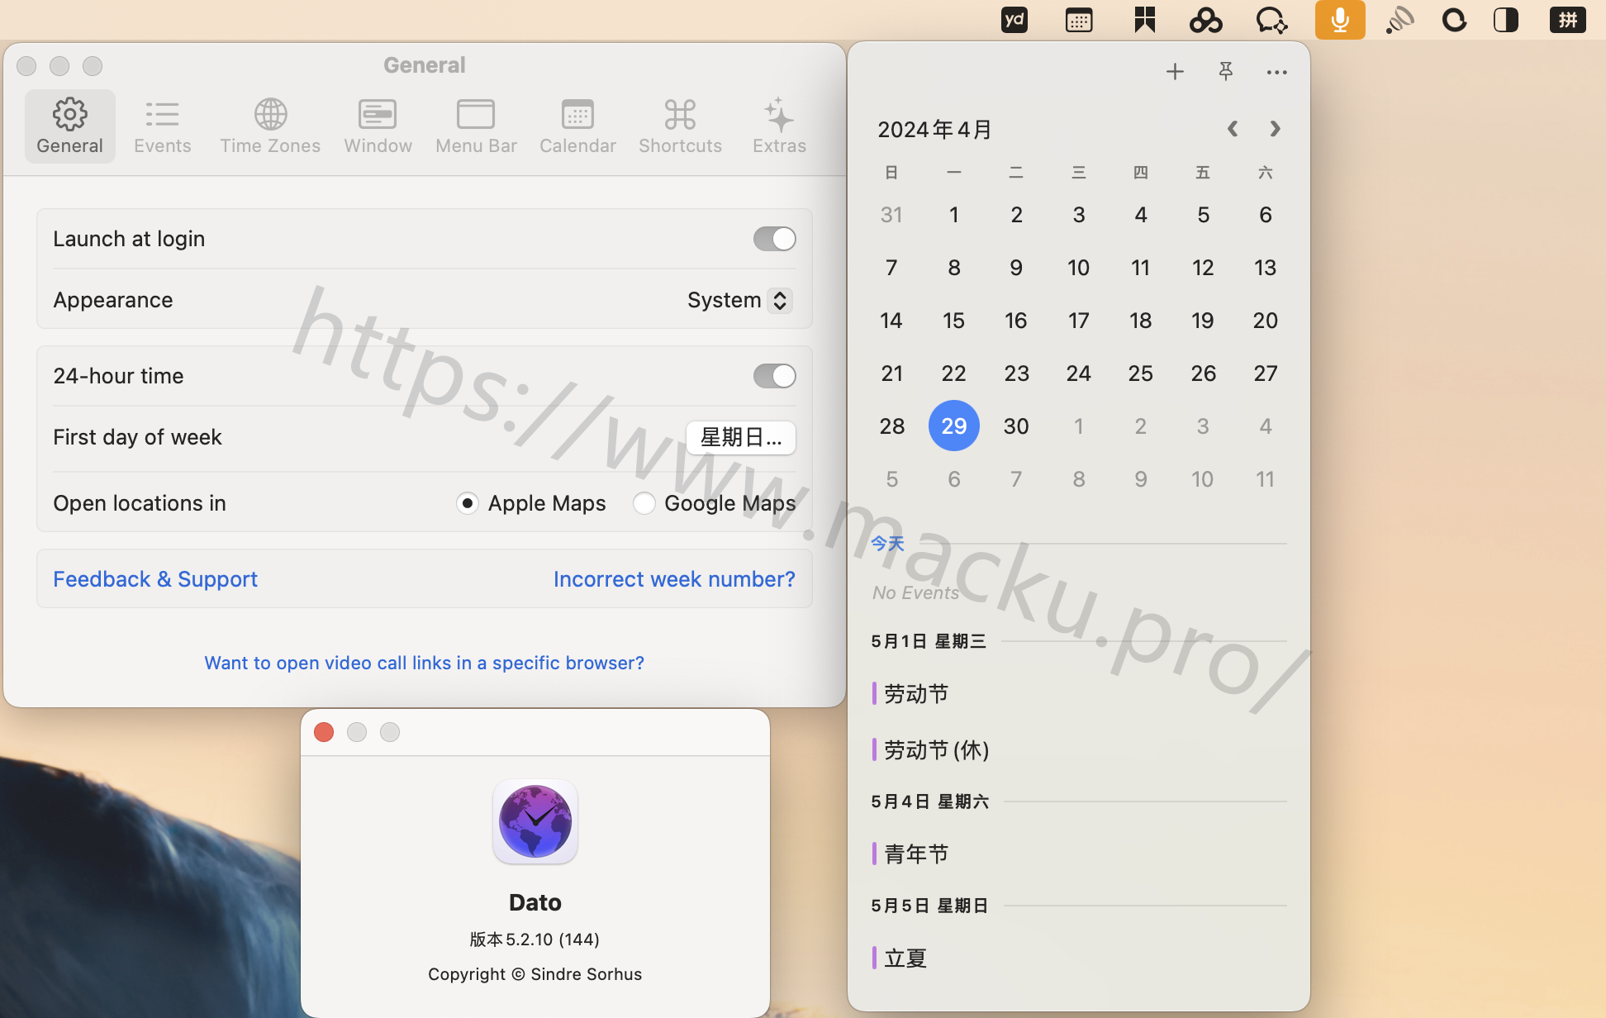Screen dimensions: 1606x1018
Task: Select April 15 in the calendar
Action: [x=953, y=321]
